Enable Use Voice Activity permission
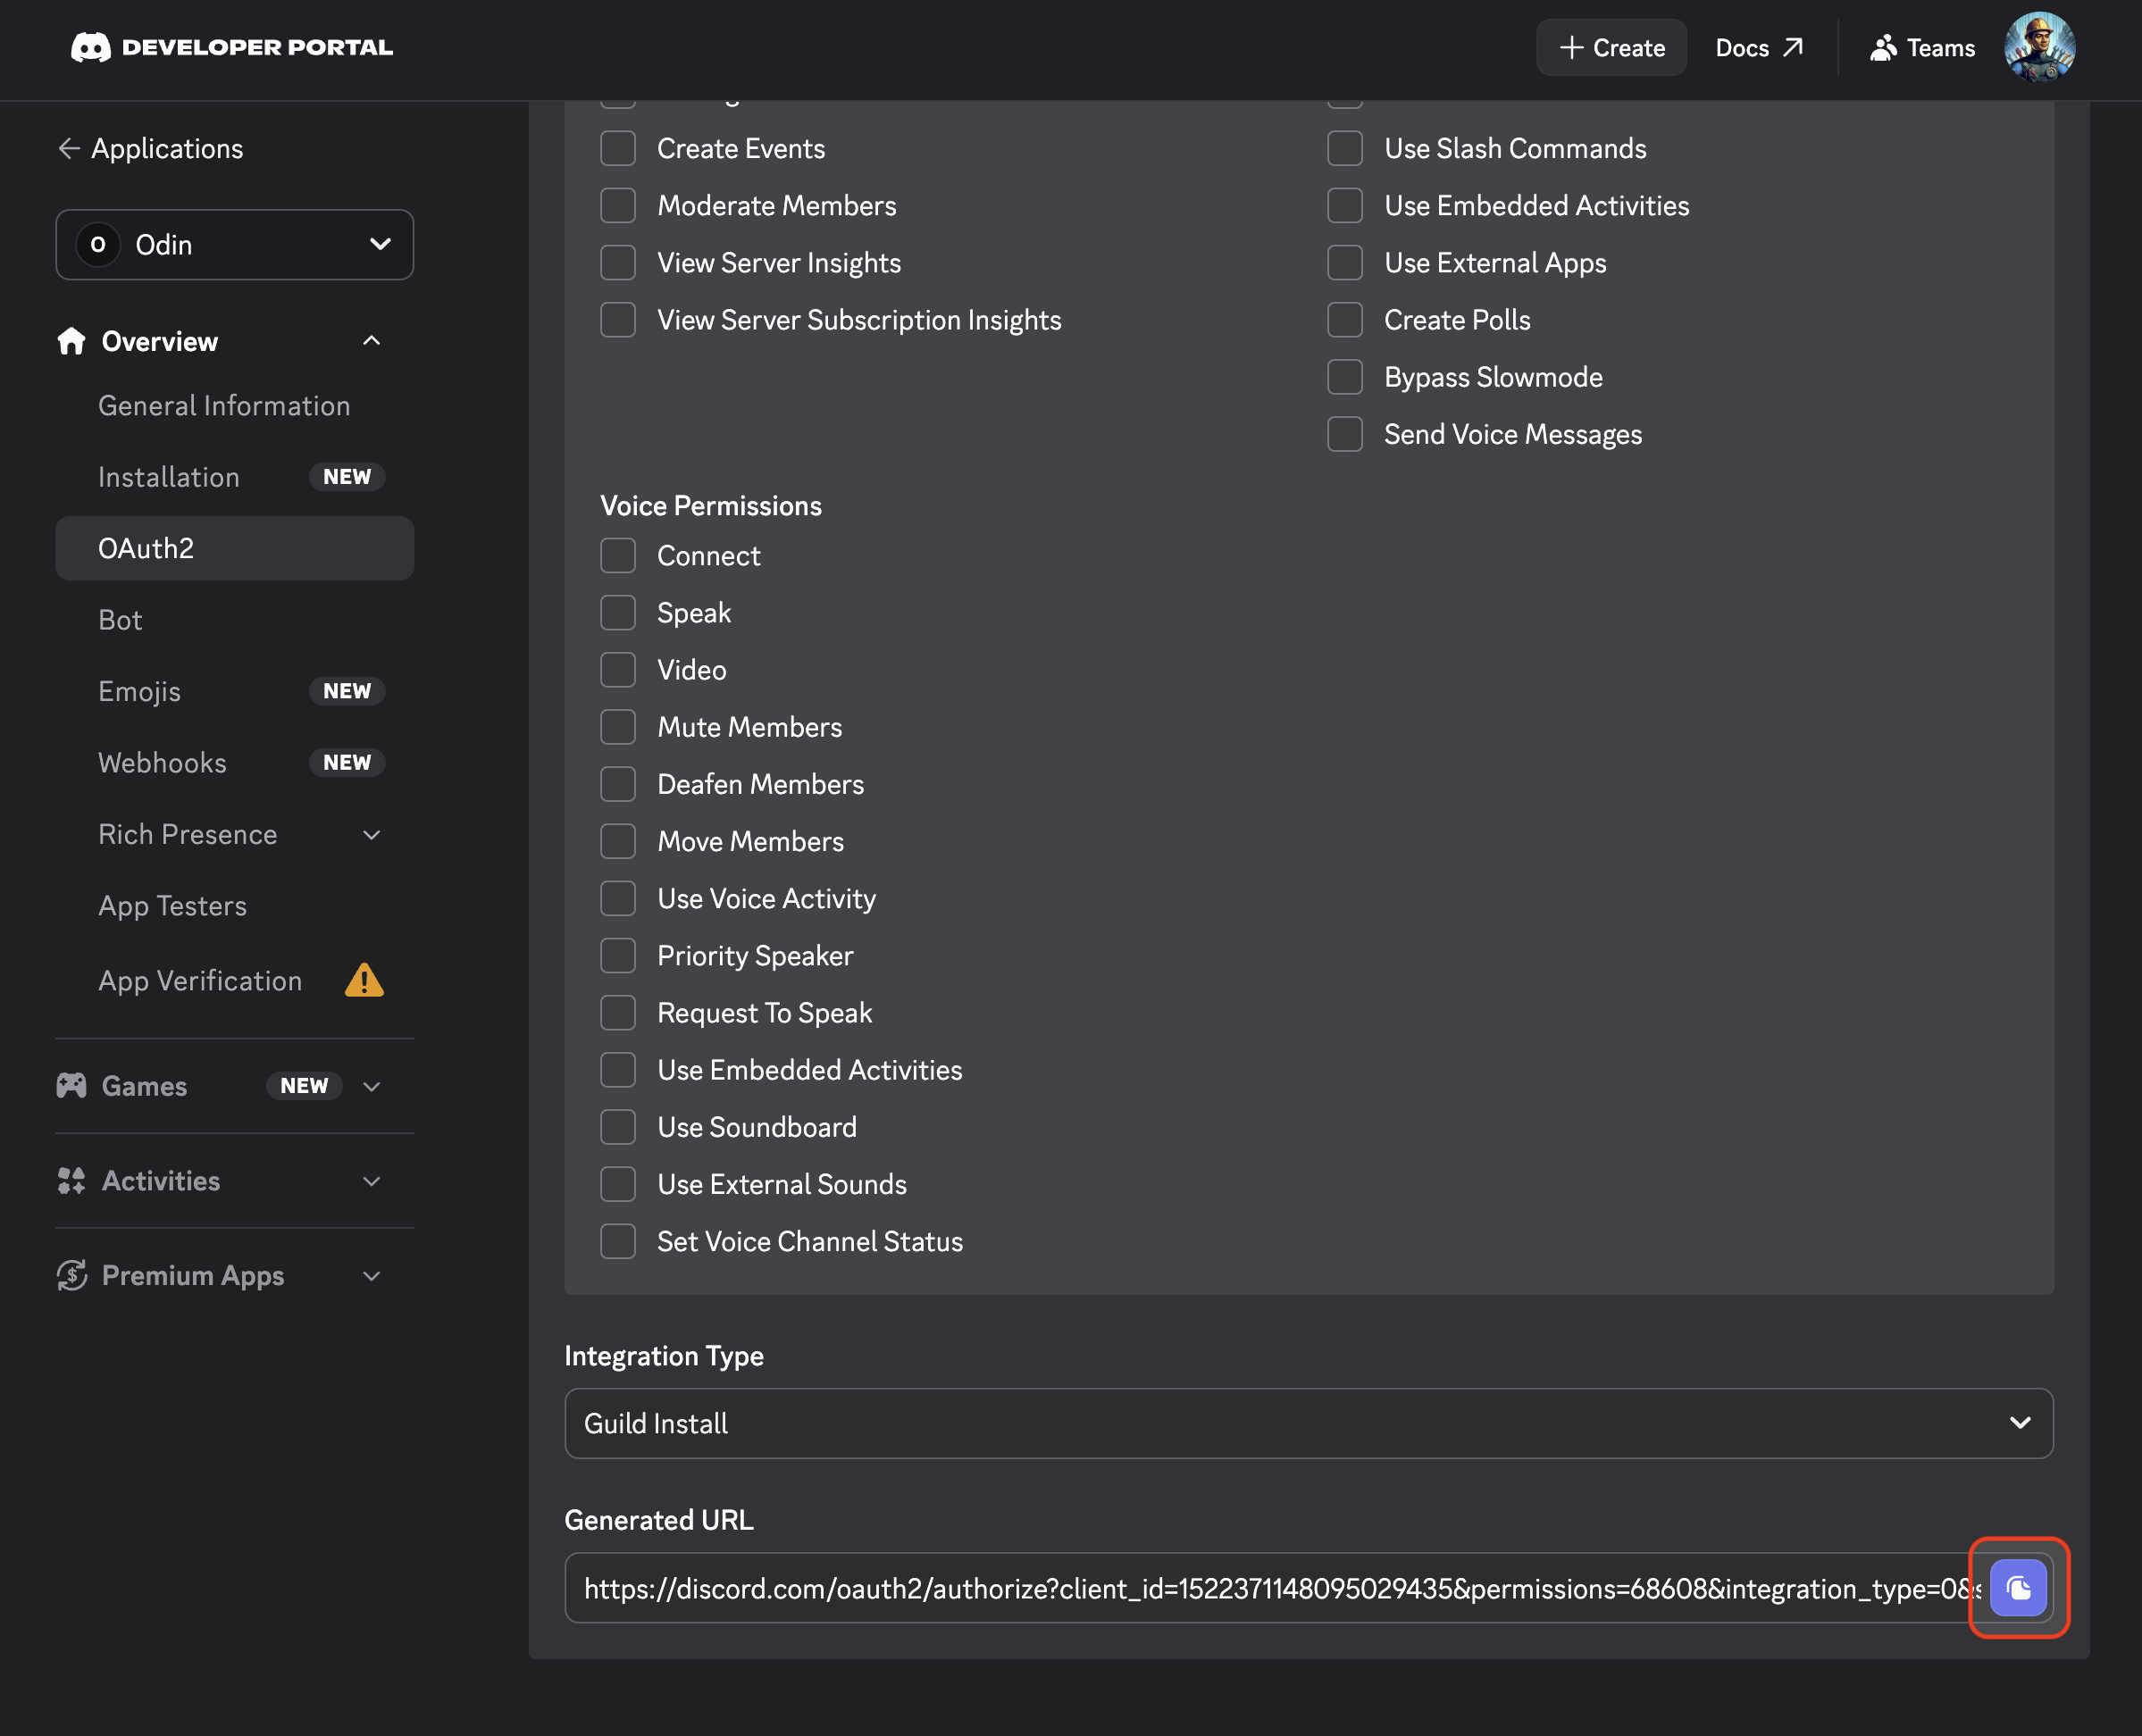The width and height of the screenshot is (2142, 1736). (618, 899)
